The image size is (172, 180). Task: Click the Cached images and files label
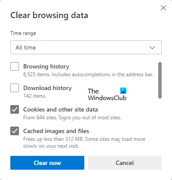[x=56, y=131]
